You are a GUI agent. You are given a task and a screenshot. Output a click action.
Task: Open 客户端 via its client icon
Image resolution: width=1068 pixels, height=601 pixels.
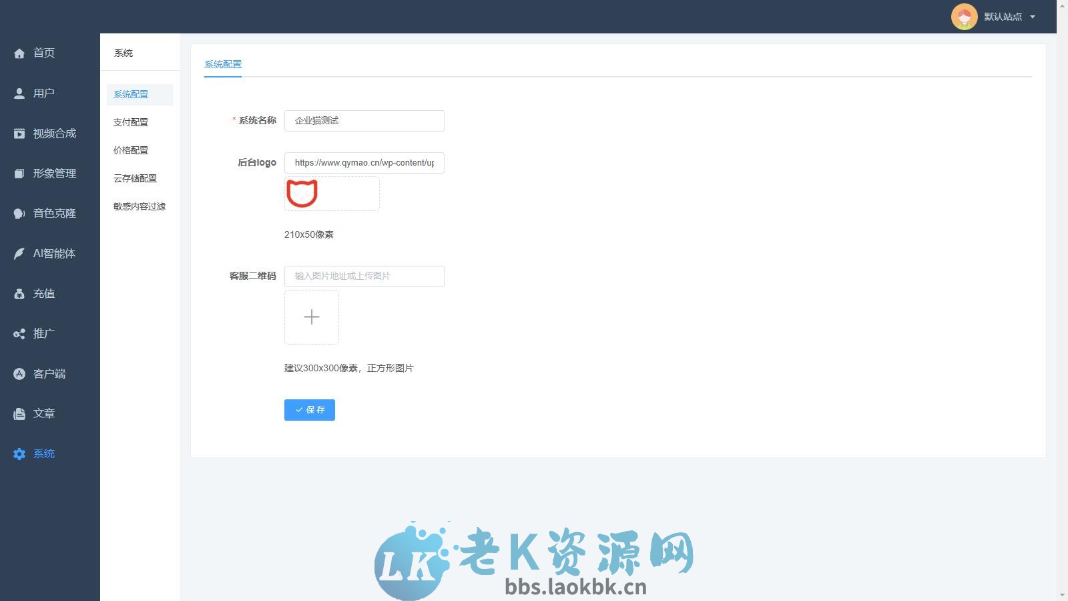pyautogui.click(x=19, y=374)
